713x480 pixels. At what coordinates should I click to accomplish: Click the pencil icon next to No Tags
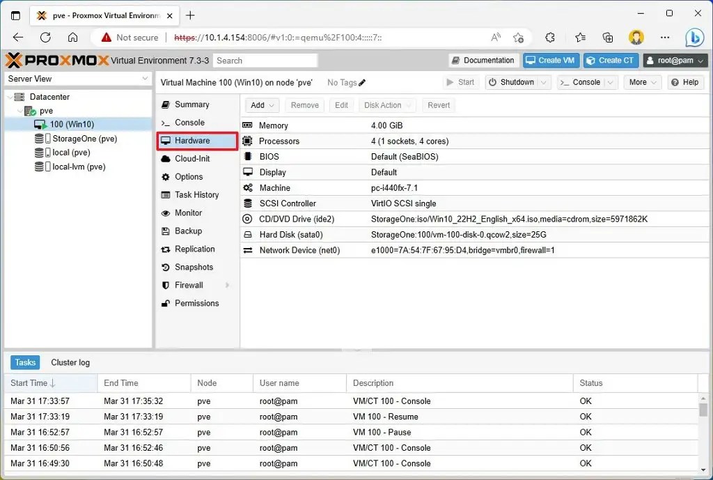[x=361, y=82]
